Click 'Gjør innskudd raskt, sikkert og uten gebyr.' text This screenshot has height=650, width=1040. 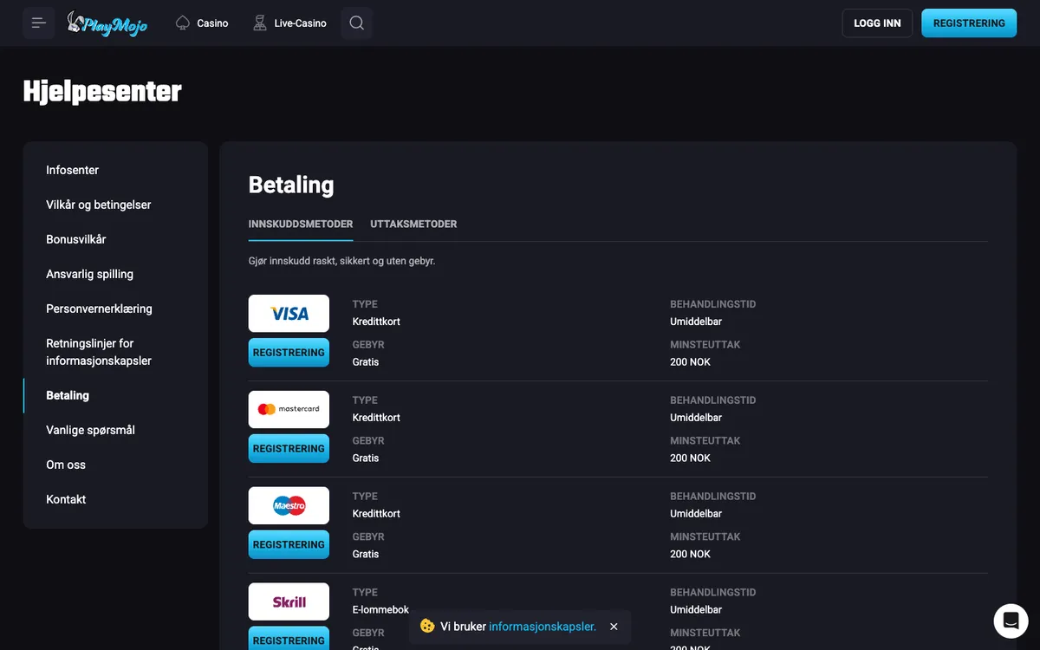tap(341, 261)
